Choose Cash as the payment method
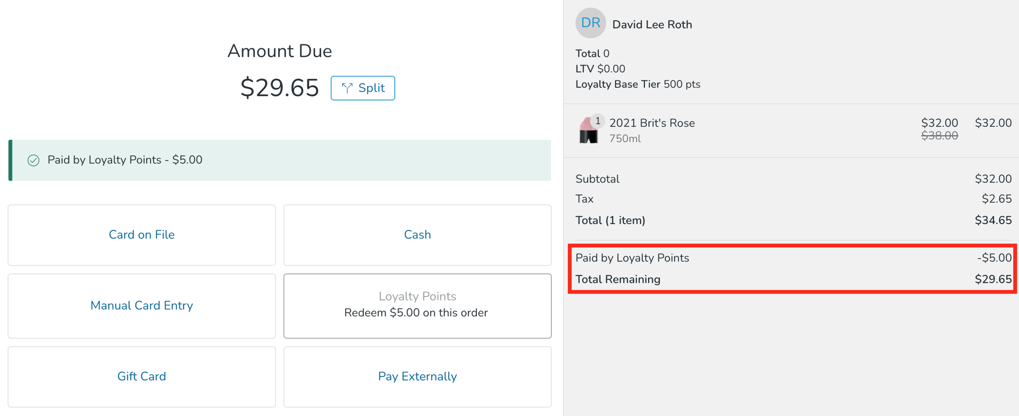1019x416 pixels. [x=417, y=235]
